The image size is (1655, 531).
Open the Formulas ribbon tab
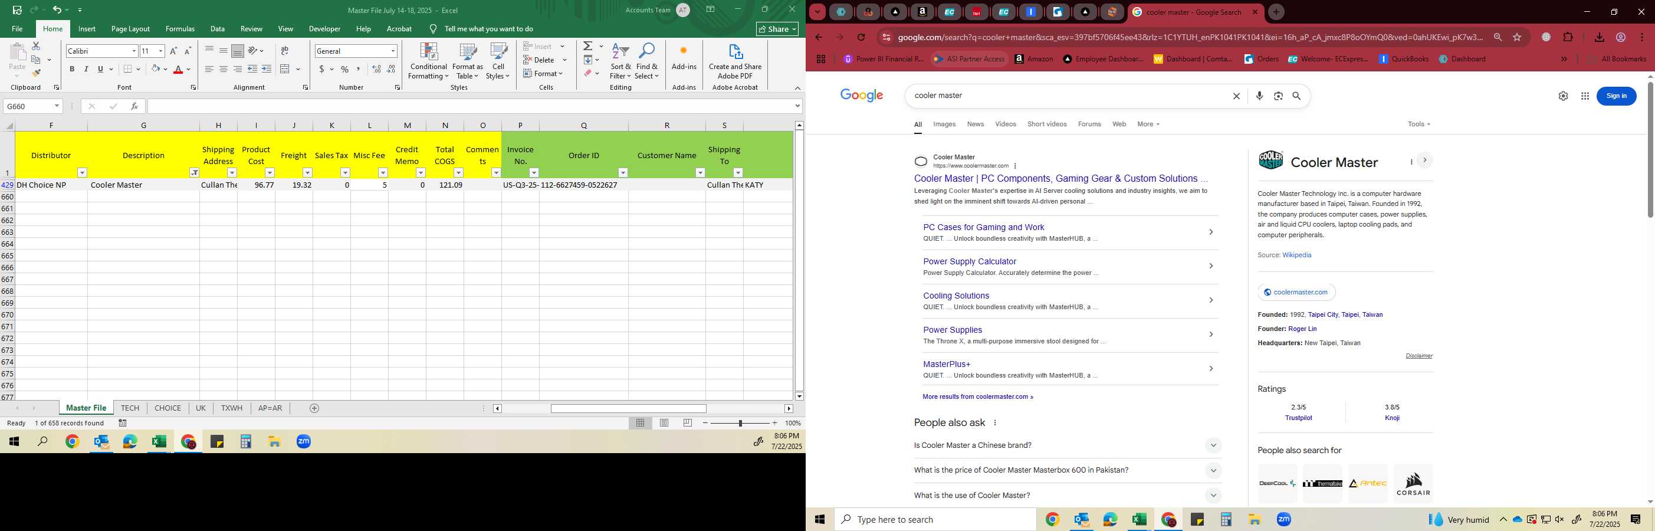pos(180,29)
